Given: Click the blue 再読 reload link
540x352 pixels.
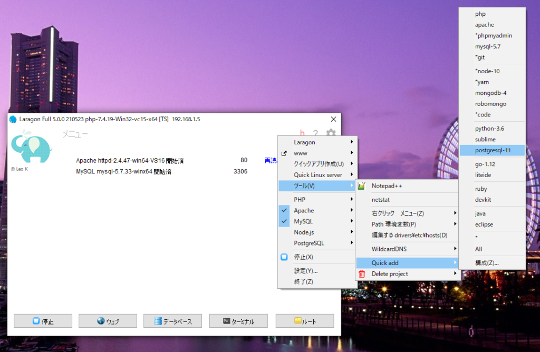Looking at the screenshot, I should click(271, 160).
